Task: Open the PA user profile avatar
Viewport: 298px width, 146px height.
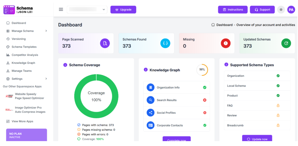Action: pyautogui.click(x=291, y=9)
